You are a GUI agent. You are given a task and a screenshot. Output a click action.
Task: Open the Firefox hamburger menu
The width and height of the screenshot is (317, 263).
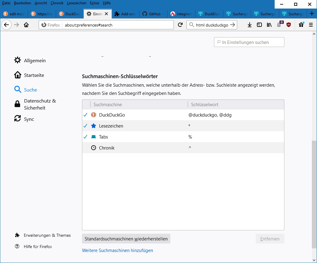coord(311,25)
